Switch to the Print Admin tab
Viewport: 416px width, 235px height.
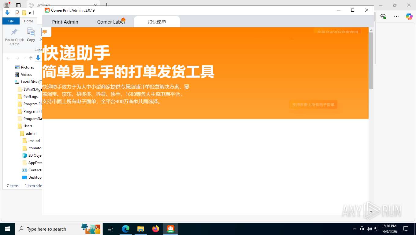(65, 22)
